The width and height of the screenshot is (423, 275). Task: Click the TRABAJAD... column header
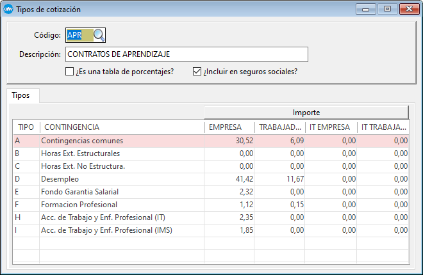279,127
